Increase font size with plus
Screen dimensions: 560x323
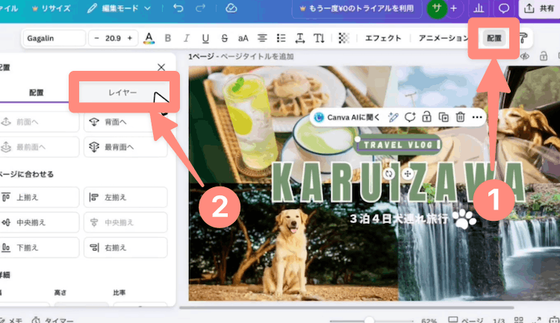(x=130, y=38)
